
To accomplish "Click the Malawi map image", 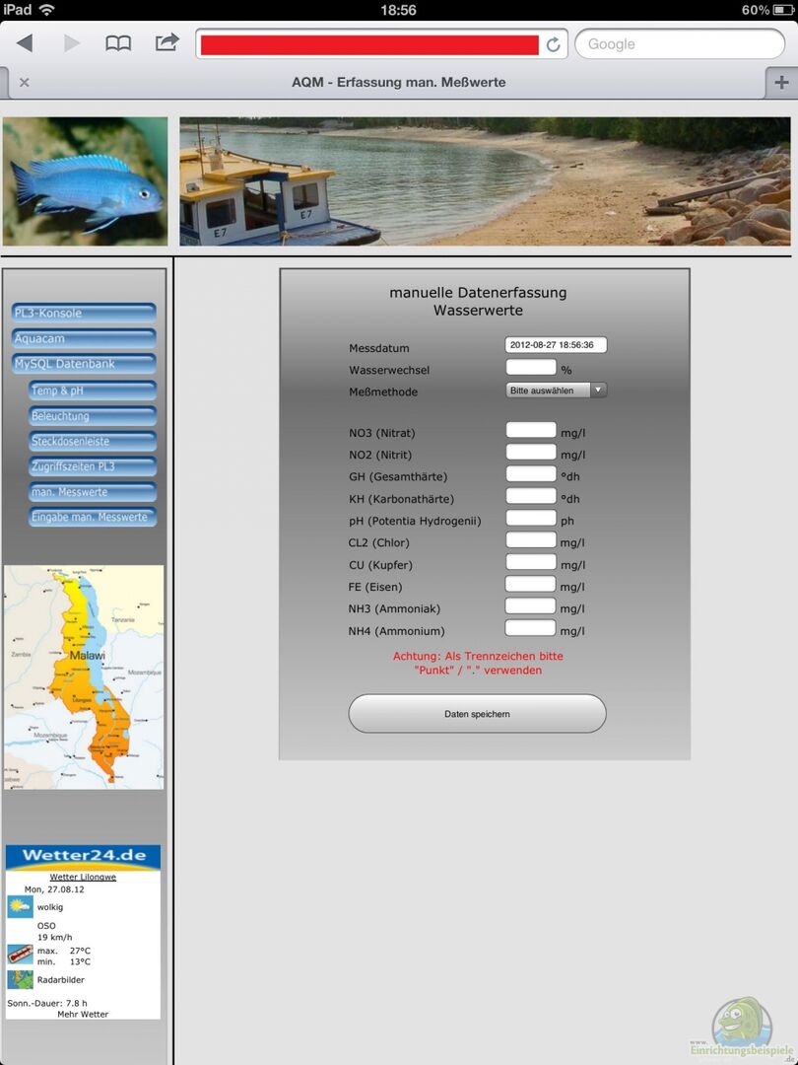I will click(84, 676).
